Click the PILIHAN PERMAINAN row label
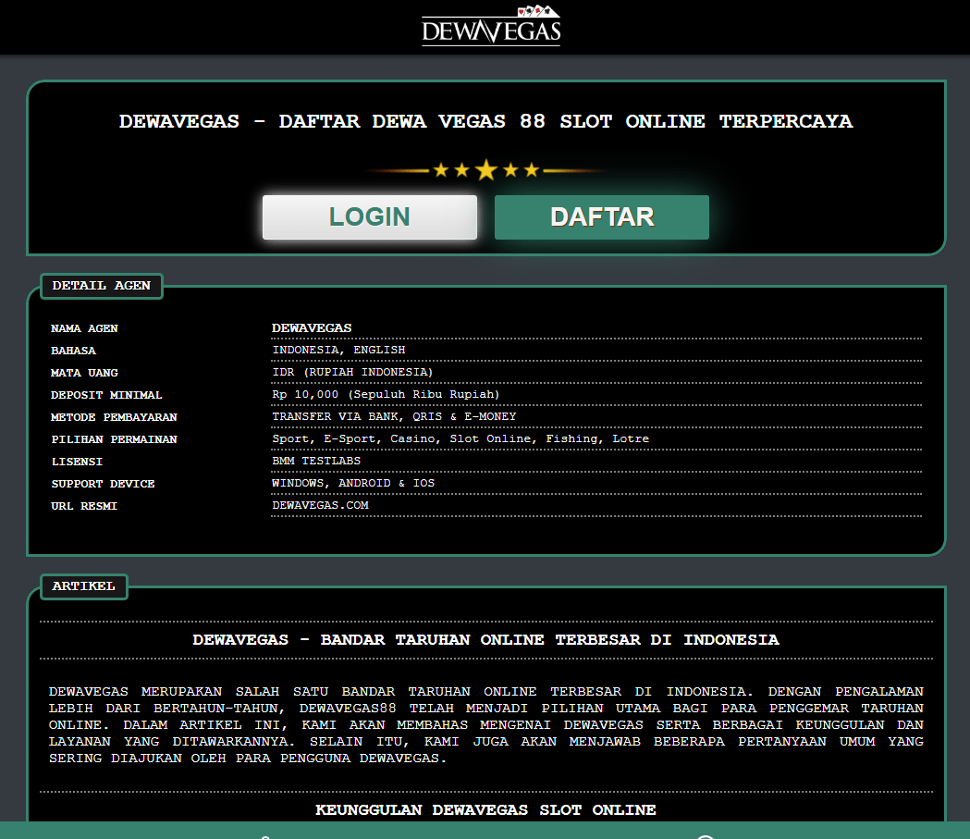Image resolution: width=970 pixels, height=839 pixels. [114, 440]
